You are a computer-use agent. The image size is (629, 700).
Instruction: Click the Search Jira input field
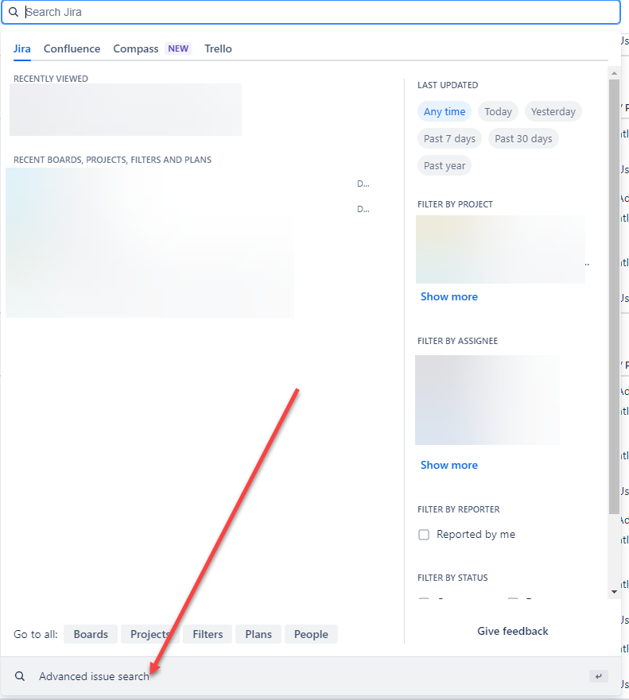point(311,12)
